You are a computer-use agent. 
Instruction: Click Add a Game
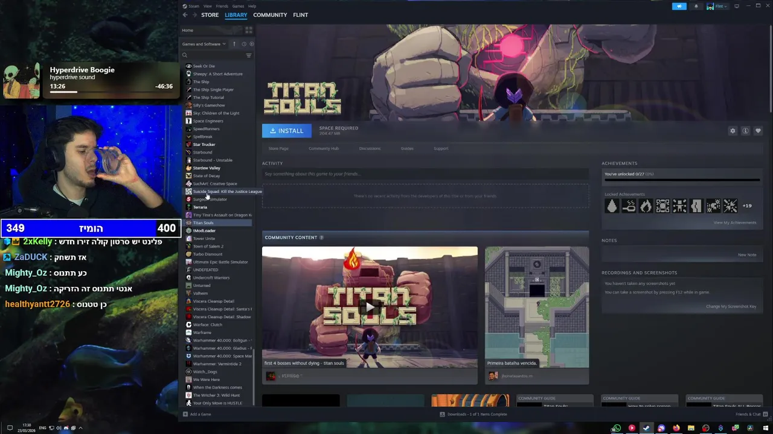click(x=197, y=414)
